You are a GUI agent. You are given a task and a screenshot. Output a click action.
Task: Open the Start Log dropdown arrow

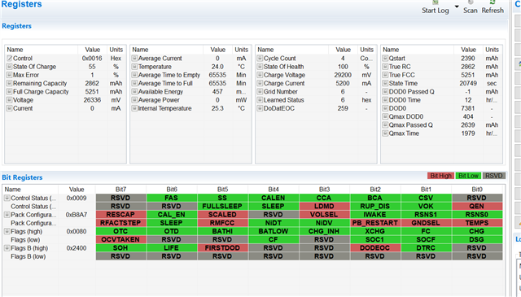pos(457,7)
